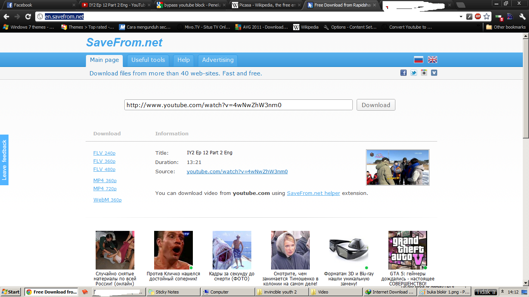Switch to the bypass youtube block tab
The height and width of the screenshot is (297, 529).
pos(190,5)
